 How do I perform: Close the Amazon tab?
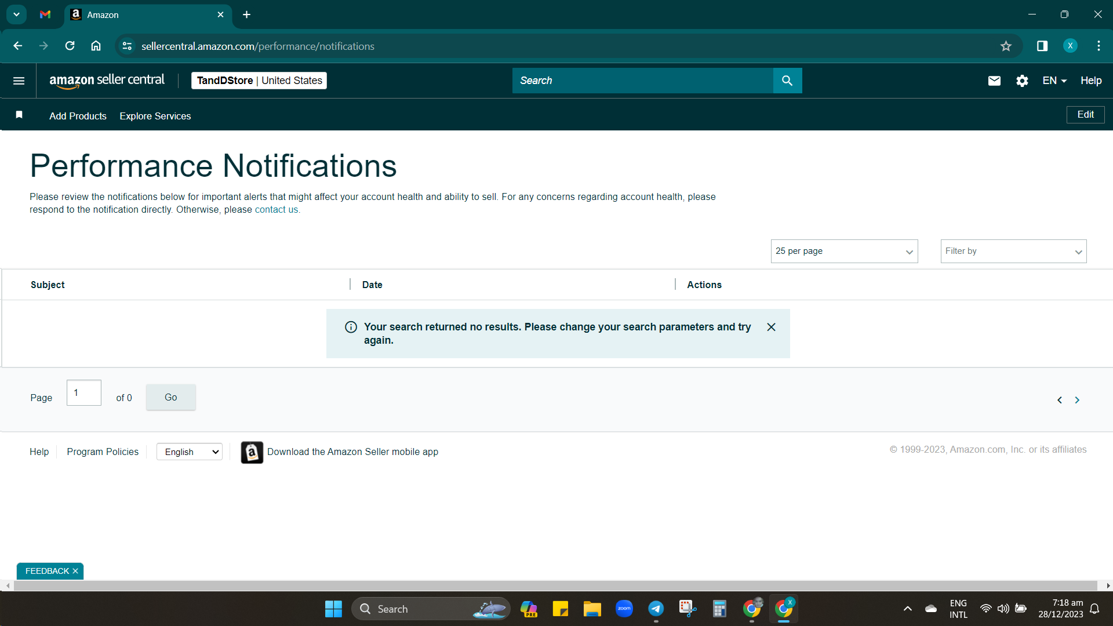[x=220, y=14]
